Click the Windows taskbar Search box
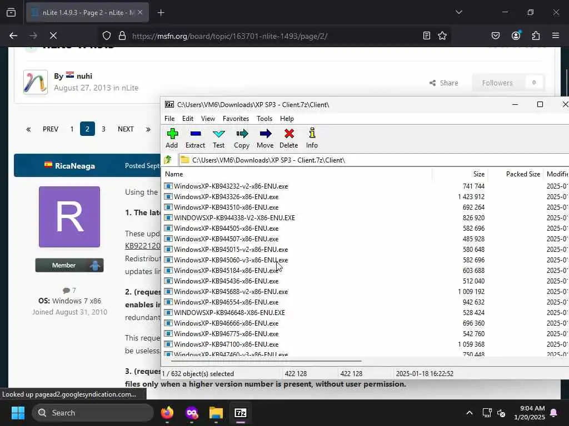This screenshot has width=569, height=426. 93,413
